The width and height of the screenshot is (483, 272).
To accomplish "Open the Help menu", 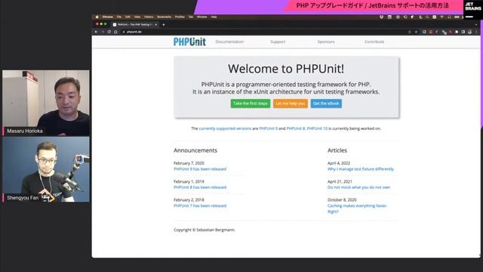I will pyautogui.click(x=214, y=17).
